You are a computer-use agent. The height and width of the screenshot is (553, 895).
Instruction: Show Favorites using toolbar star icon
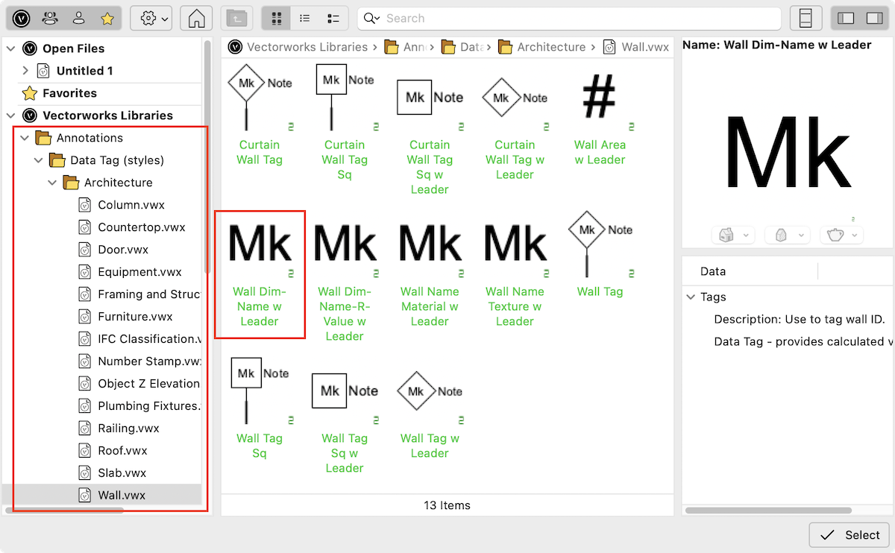(107, 19)
